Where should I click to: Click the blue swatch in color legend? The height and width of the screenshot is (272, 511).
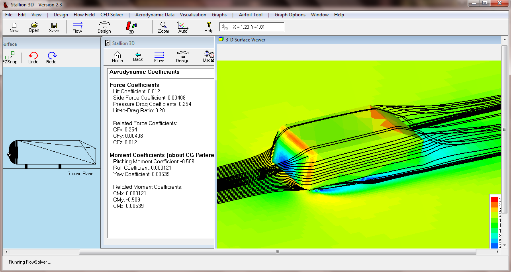pos(494,246)
